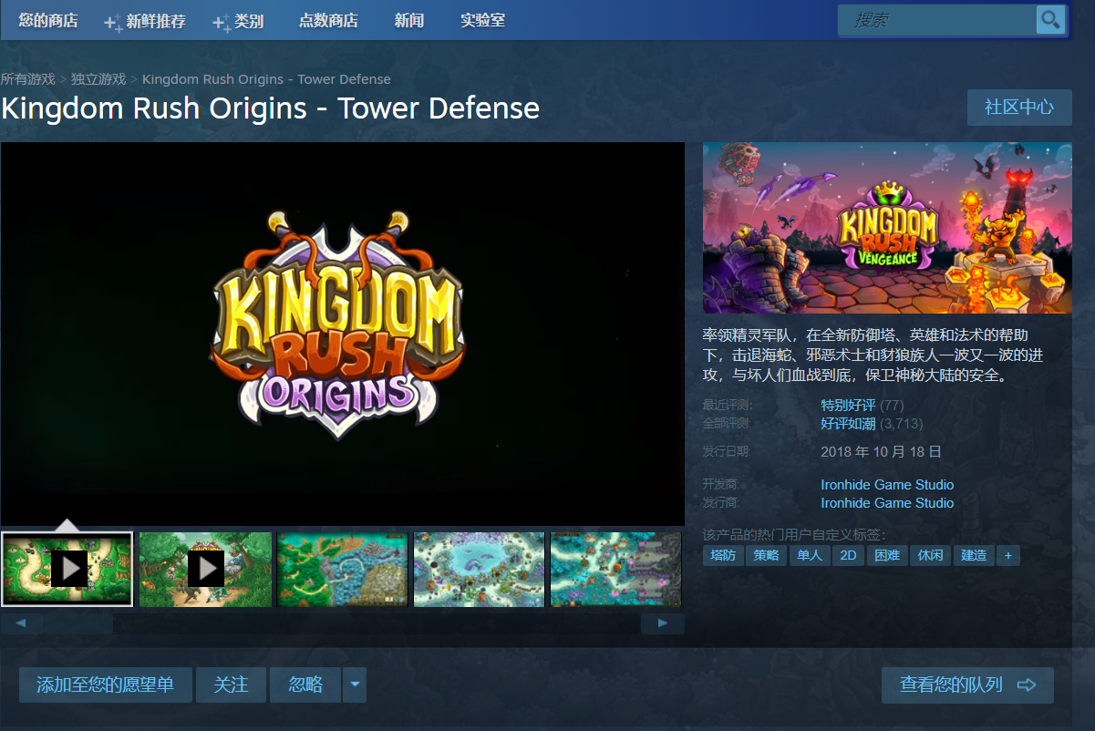
Task: Click the 关注 follow button
Action: (231, 685)
